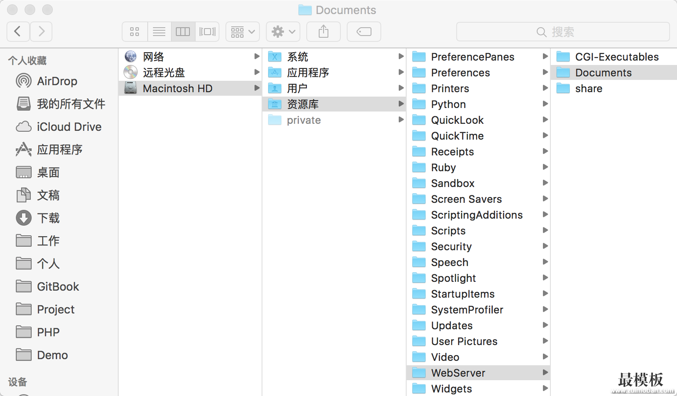Switch to Cover Flow view
The image size is (677, 396).
(x=207, y=32)
